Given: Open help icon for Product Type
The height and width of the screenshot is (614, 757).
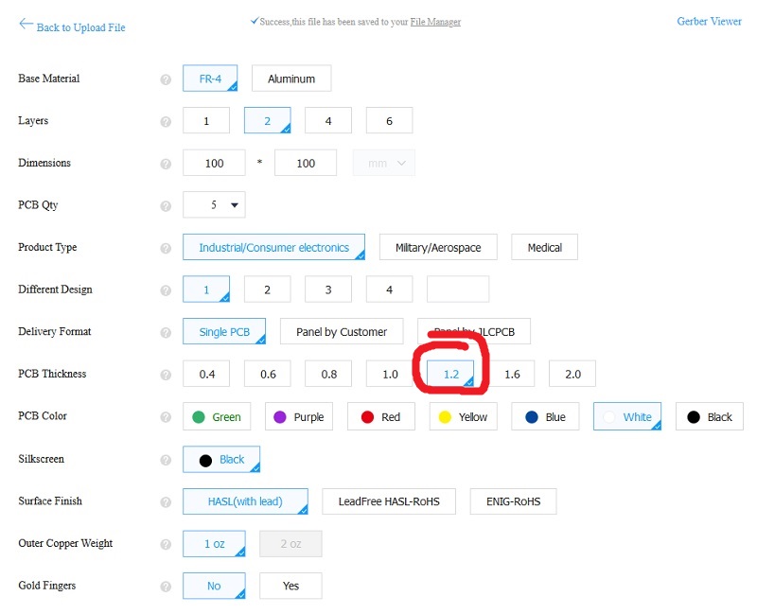Looking at the screenshot, I should (x=166, y=248).
